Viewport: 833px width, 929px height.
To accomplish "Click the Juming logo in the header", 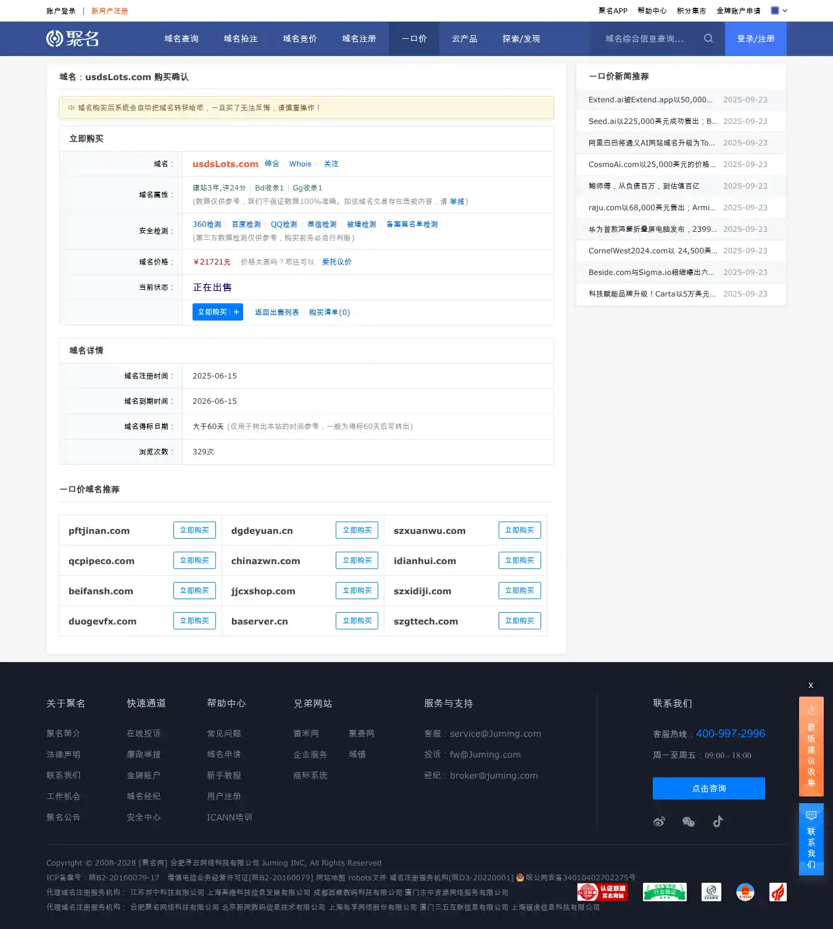I will tap(73, 38).
